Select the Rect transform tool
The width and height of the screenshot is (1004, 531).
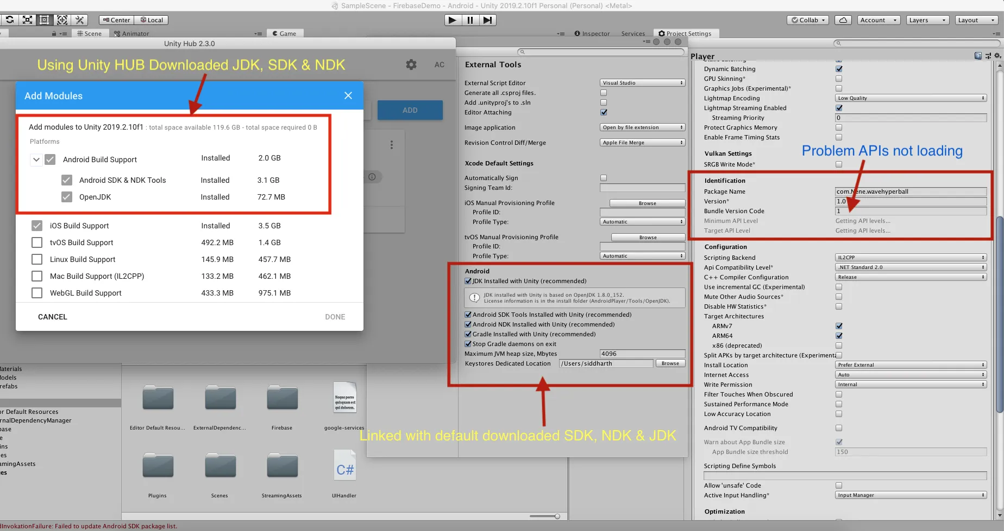pyautogui.click(x=45, y=20)
